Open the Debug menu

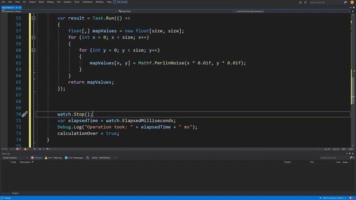click(x=50, y=2)
